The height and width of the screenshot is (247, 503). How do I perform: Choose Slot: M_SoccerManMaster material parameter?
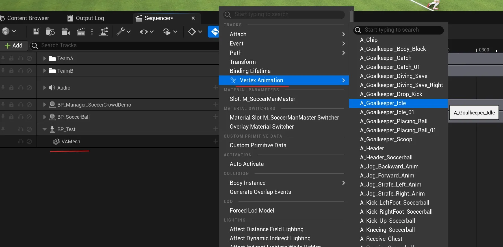[284, 99]
